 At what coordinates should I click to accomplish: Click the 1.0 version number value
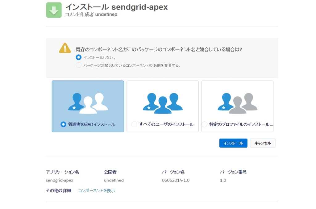223,180
